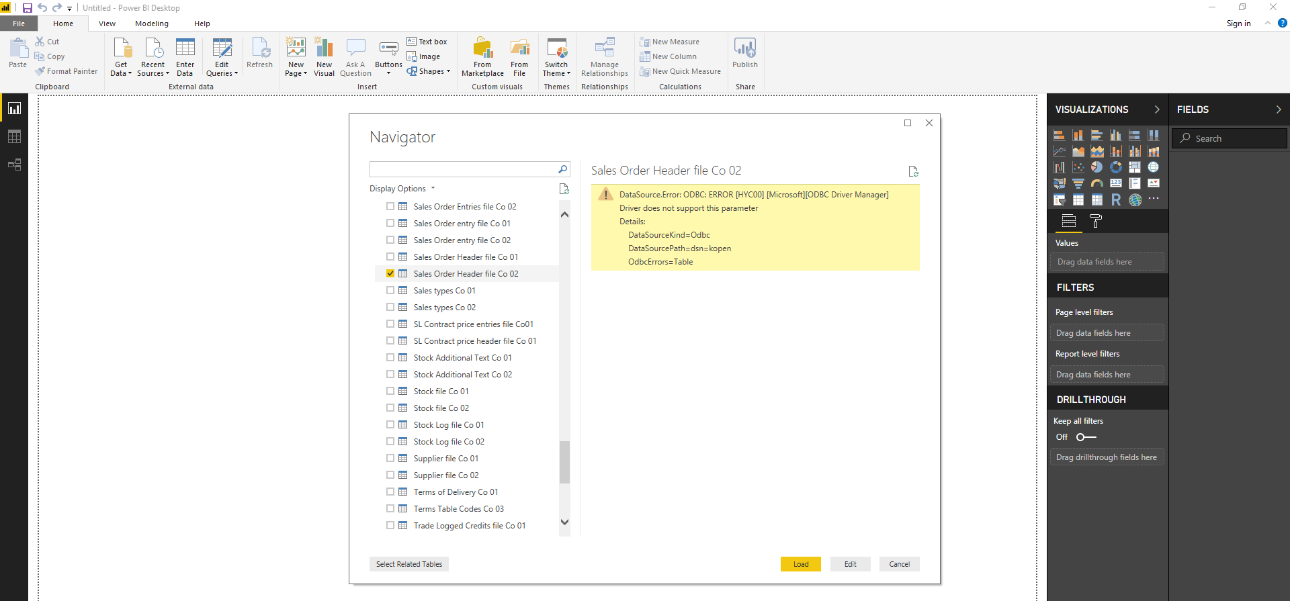
Task: Expand the Get Data dropdown
Action: point(121,58)
